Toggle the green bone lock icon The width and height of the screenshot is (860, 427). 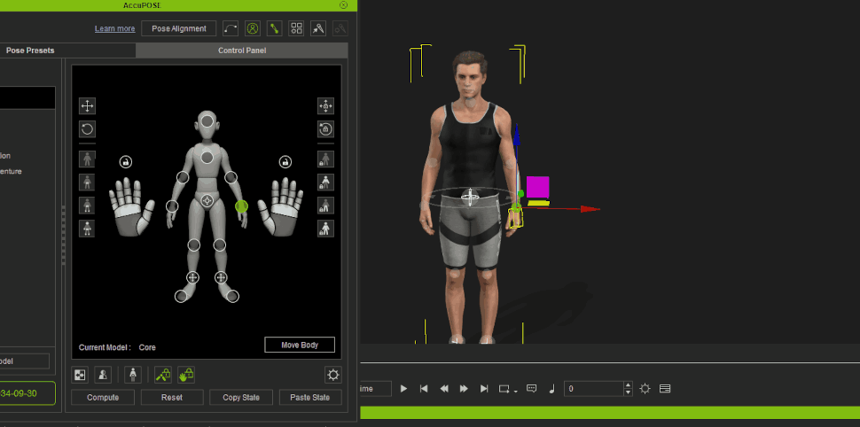(163, 375)
